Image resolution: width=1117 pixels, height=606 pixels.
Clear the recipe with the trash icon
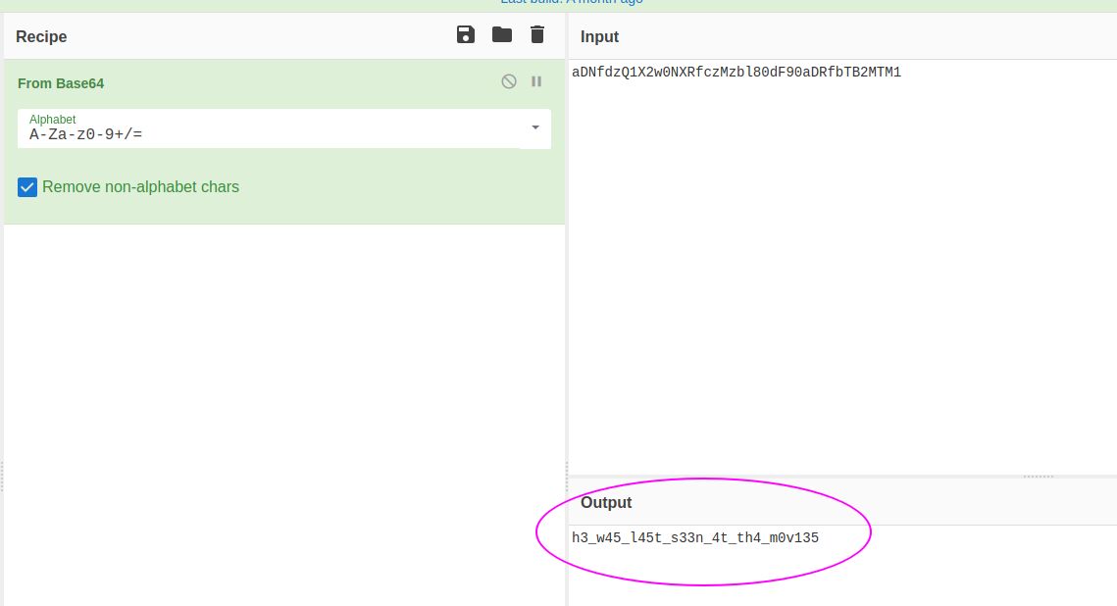point(537,35)
